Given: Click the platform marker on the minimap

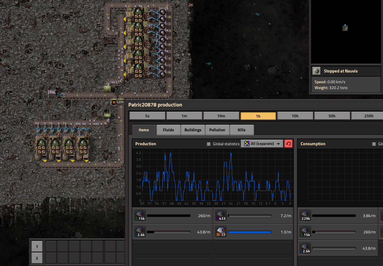Looking at the screenshot, I should (345, 28).
